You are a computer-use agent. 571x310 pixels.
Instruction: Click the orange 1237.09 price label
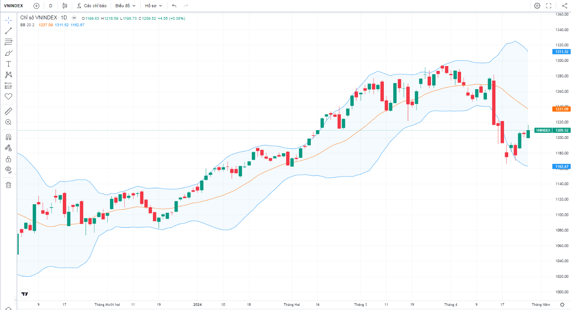coord(561,109)
